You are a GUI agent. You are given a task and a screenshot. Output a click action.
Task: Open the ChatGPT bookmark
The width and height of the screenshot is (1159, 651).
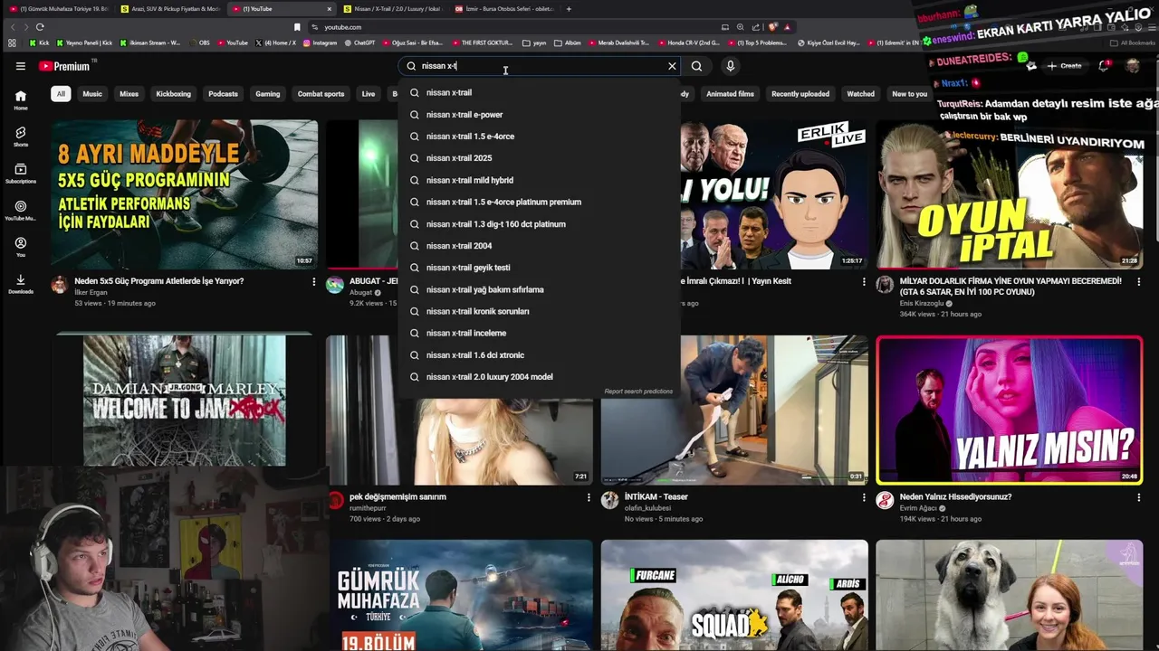click(359, 42)
